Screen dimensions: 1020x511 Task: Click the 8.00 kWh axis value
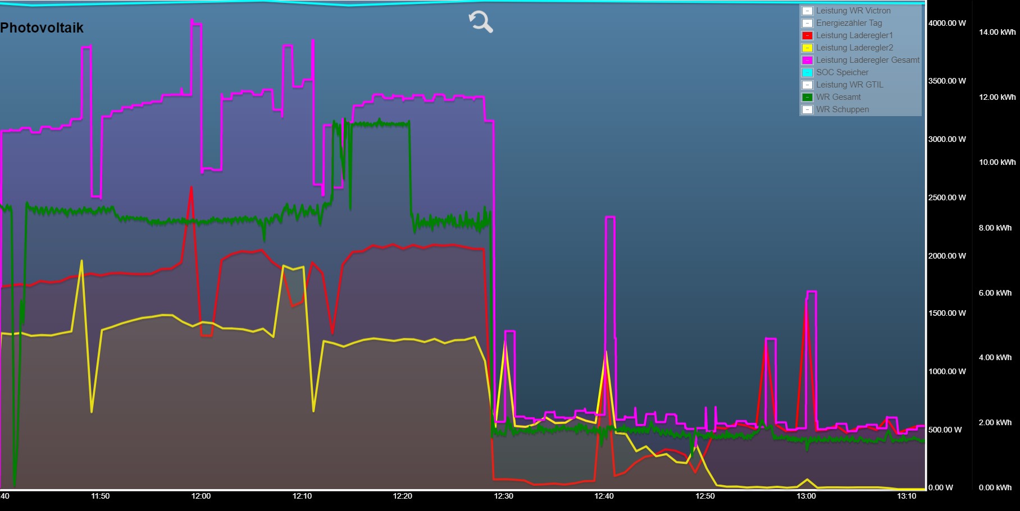995,228
